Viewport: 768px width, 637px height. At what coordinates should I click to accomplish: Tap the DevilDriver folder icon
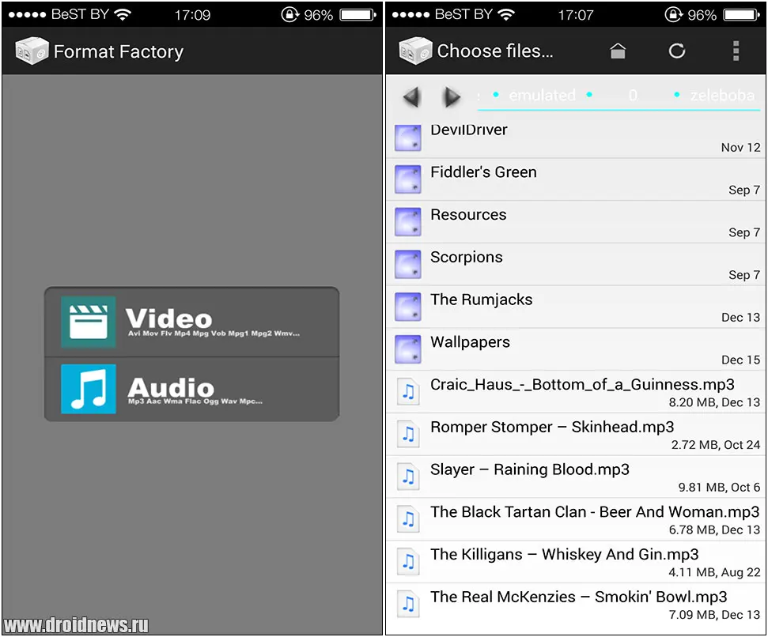408,138
